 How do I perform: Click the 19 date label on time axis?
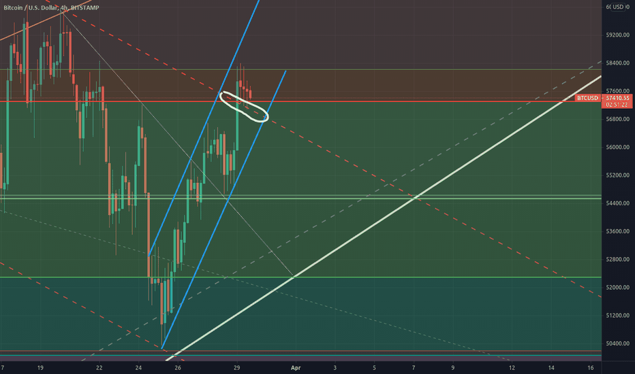pyautogui.click(x=40, y=367)
